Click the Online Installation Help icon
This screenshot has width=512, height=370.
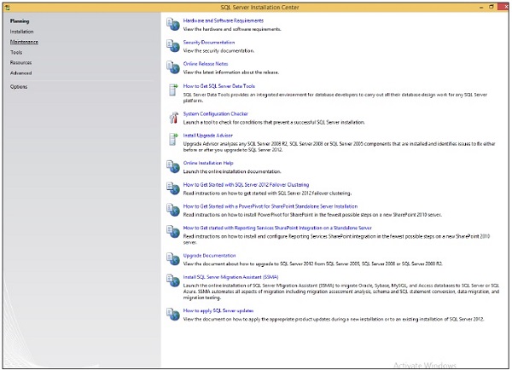(x=172, y=165)
